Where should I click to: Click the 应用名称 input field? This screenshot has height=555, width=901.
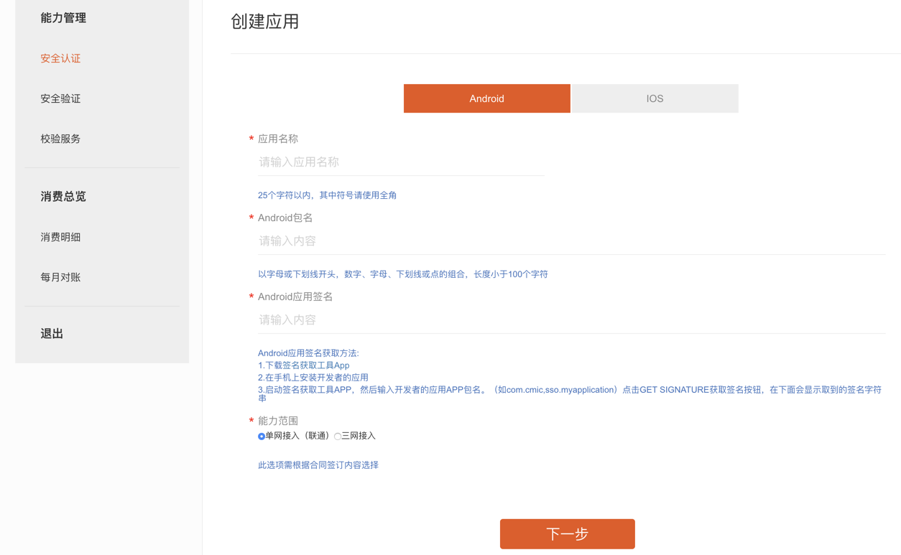point(401,162)
